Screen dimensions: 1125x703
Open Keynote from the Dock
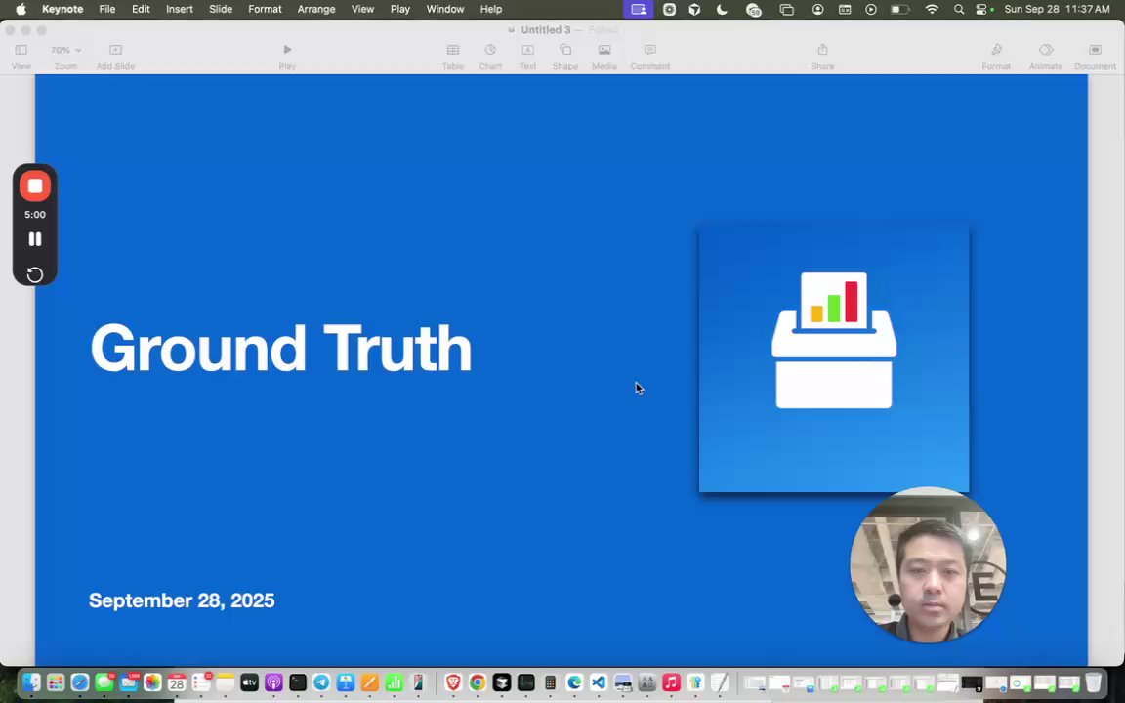point(346,682)
